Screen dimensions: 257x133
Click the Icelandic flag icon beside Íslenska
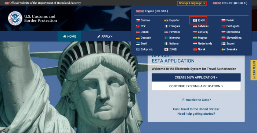pyautogui.click(x=166, y=38)
